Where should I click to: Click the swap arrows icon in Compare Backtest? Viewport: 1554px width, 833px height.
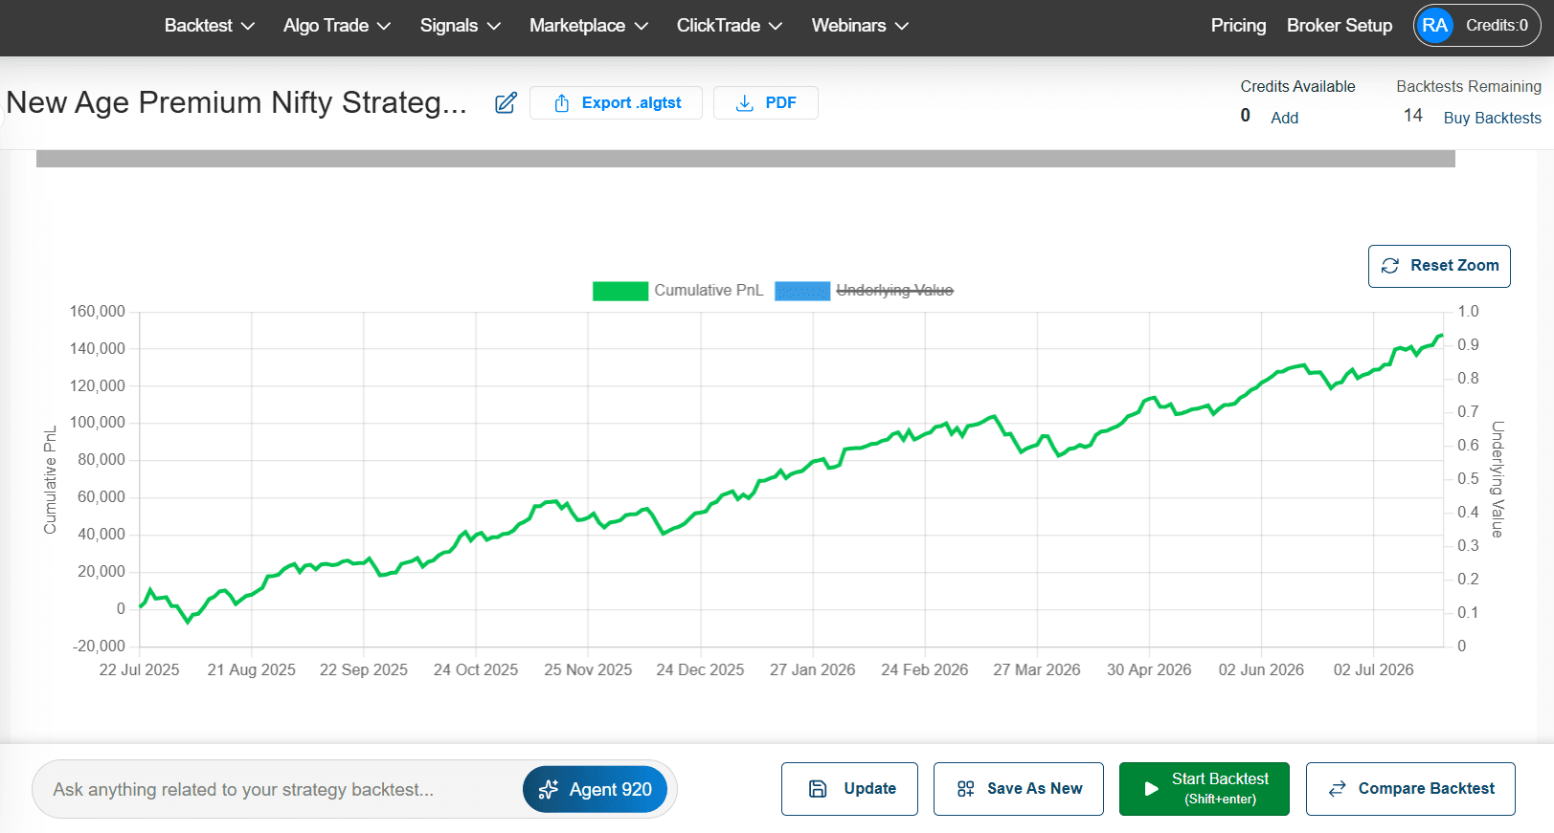(x=1337, y=789)
